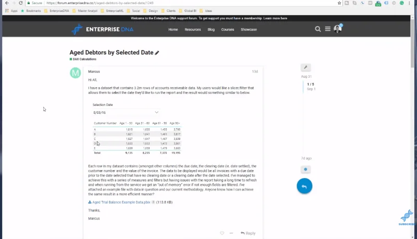Open forum search with magnifier icon
The width and height of the screenshot is (417, 239).
[x=318, y=29]
